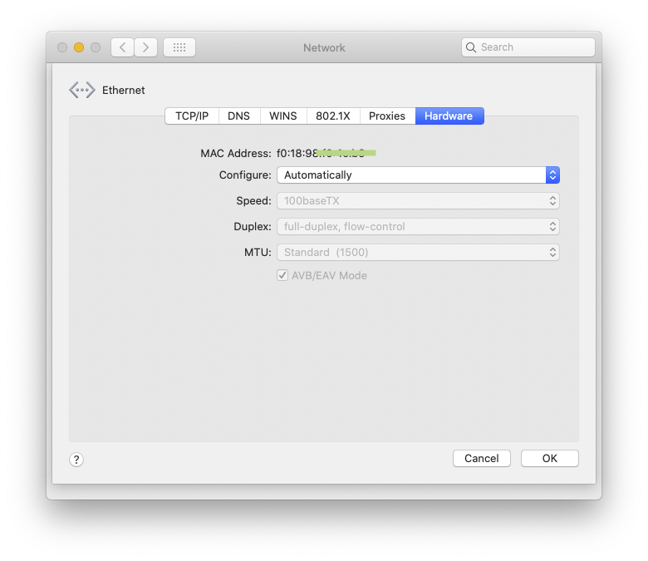Viewport: 648px width, 561px height.
Task: Click the forward navigation arrow
Action: pyautogui.click(x=145, y=47)
